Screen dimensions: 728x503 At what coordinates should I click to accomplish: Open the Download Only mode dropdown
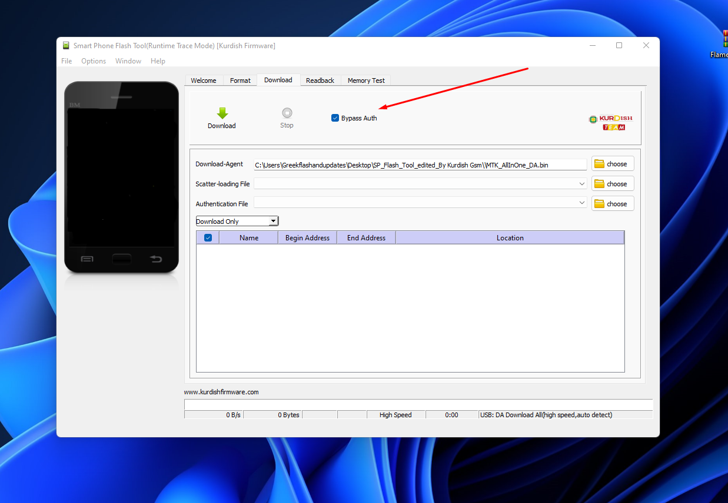[272, 222]
